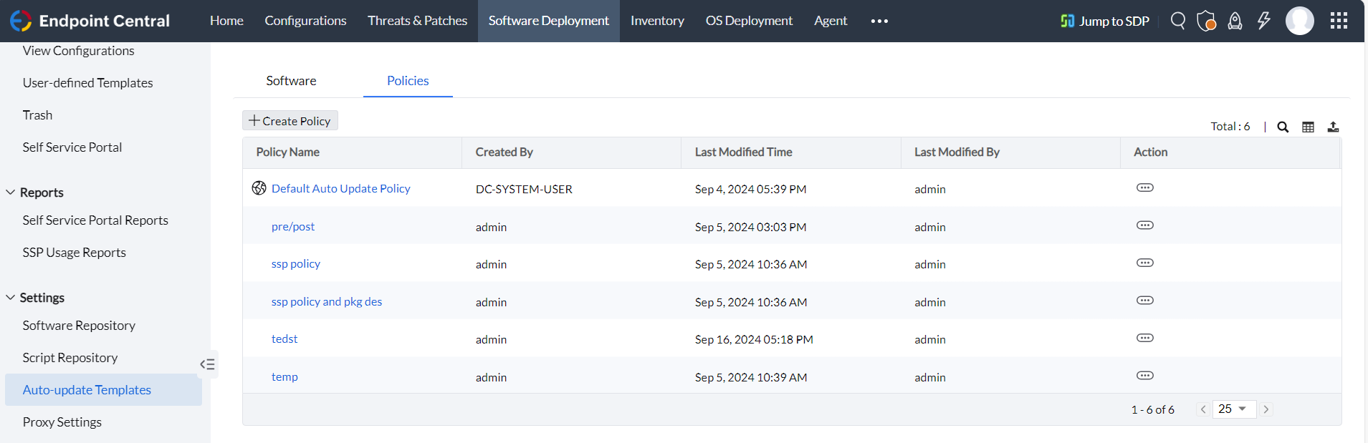
Task: Click the Create Policy button
Action: [x=290, y=121]
